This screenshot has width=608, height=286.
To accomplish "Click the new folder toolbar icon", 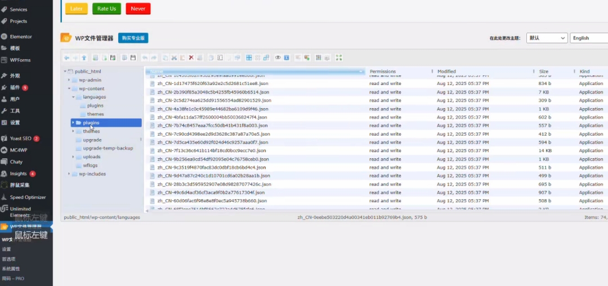I will (x=95, y=58).
